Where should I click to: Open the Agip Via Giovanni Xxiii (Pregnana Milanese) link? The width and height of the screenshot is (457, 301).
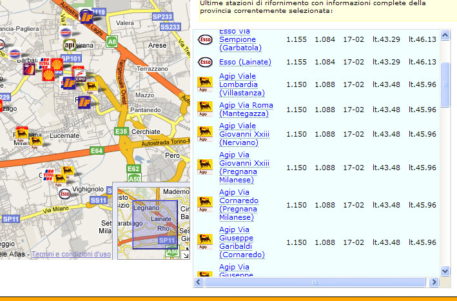pos(244,168)
